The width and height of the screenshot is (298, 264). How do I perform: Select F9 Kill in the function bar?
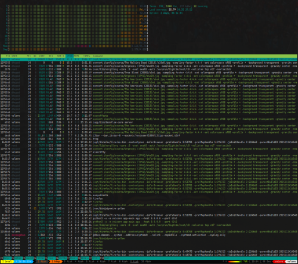[94, 258]
